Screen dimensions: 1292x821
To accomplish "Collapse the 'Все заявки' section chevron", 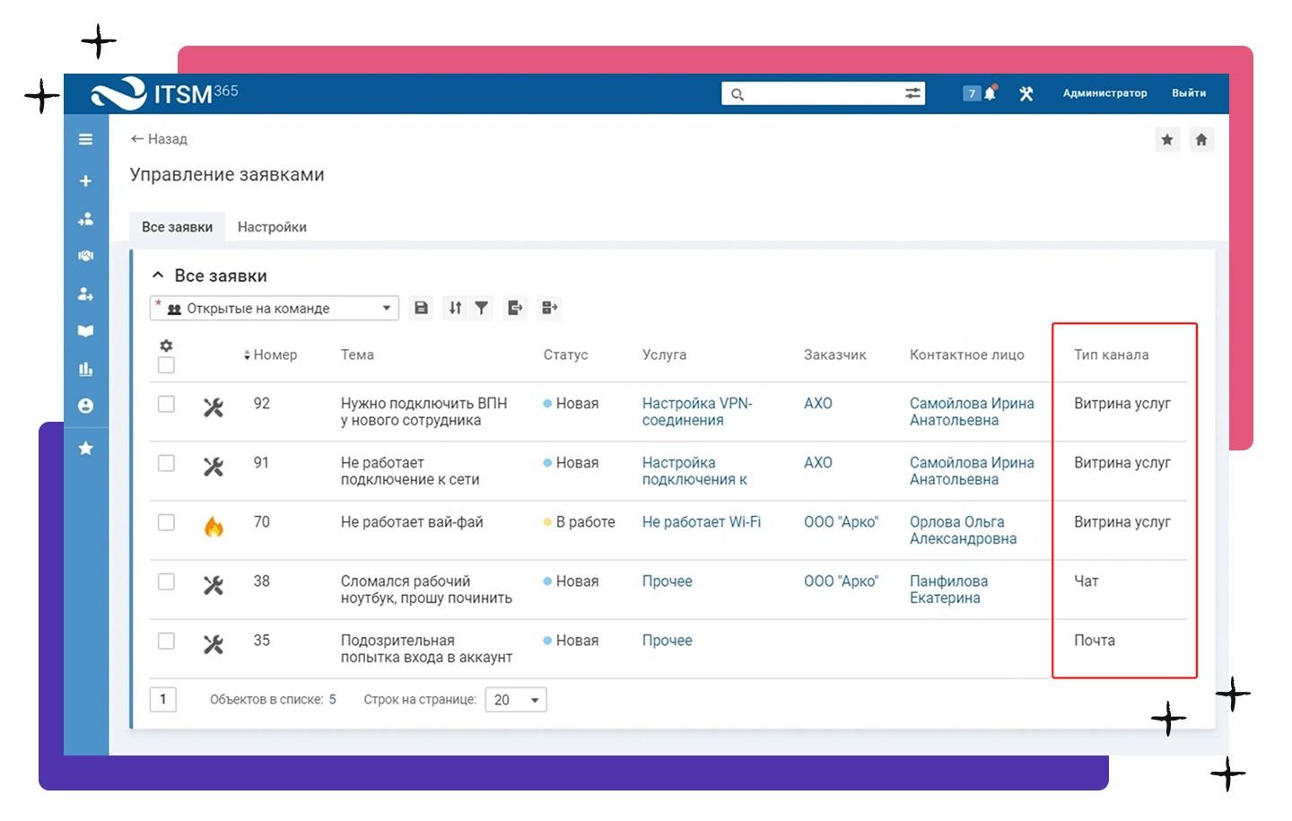I will tap(158, 275).
